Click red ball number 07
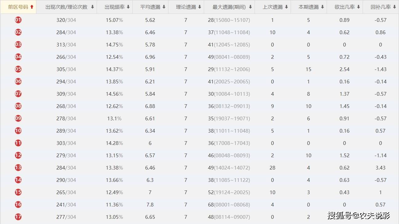Screen dimensions: 399x224 coord(18,94)
